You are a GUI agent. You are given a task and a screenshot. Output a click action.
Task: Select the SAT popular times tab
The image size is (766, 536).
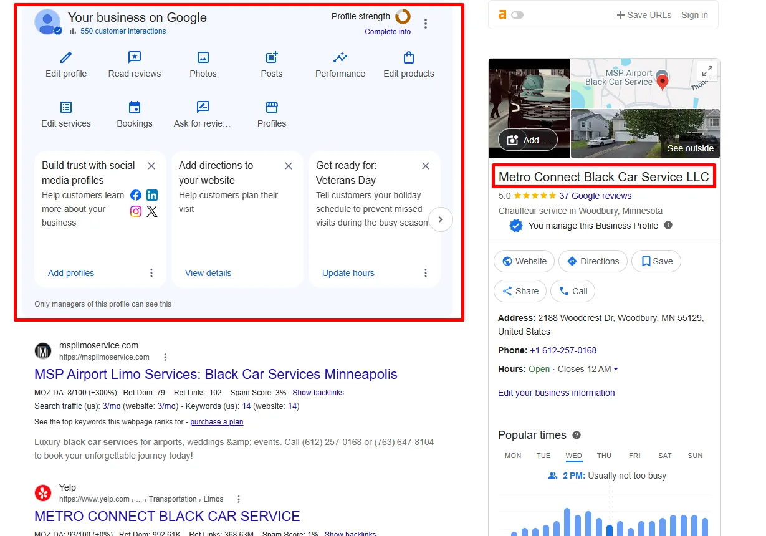click(665, 456)
